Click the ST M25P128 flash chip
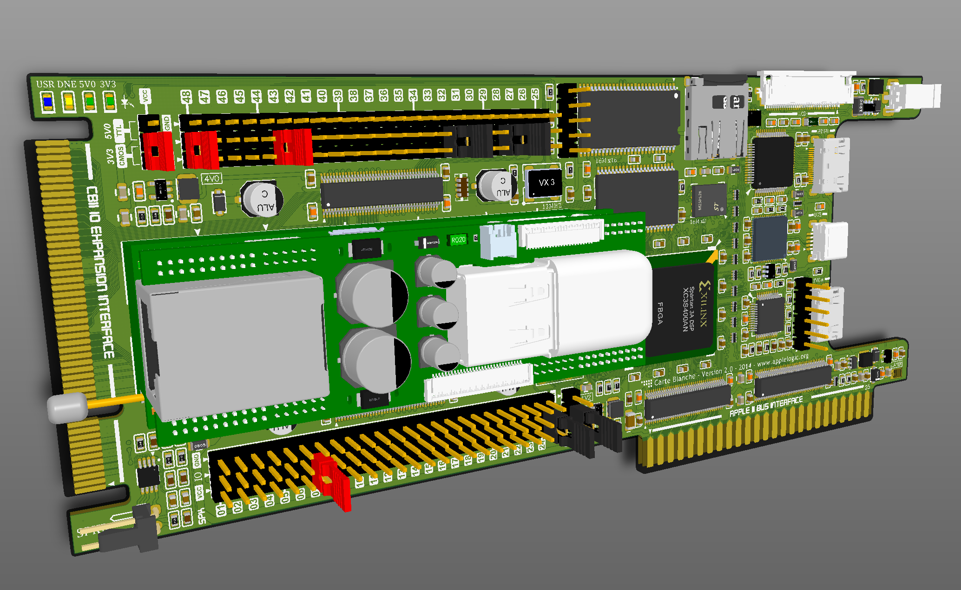961x590 pixels. [x=710, y=201]
